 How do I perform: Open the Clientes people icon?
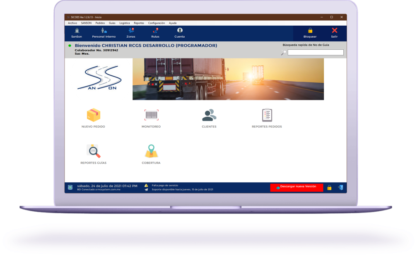(x=209, y=115)
